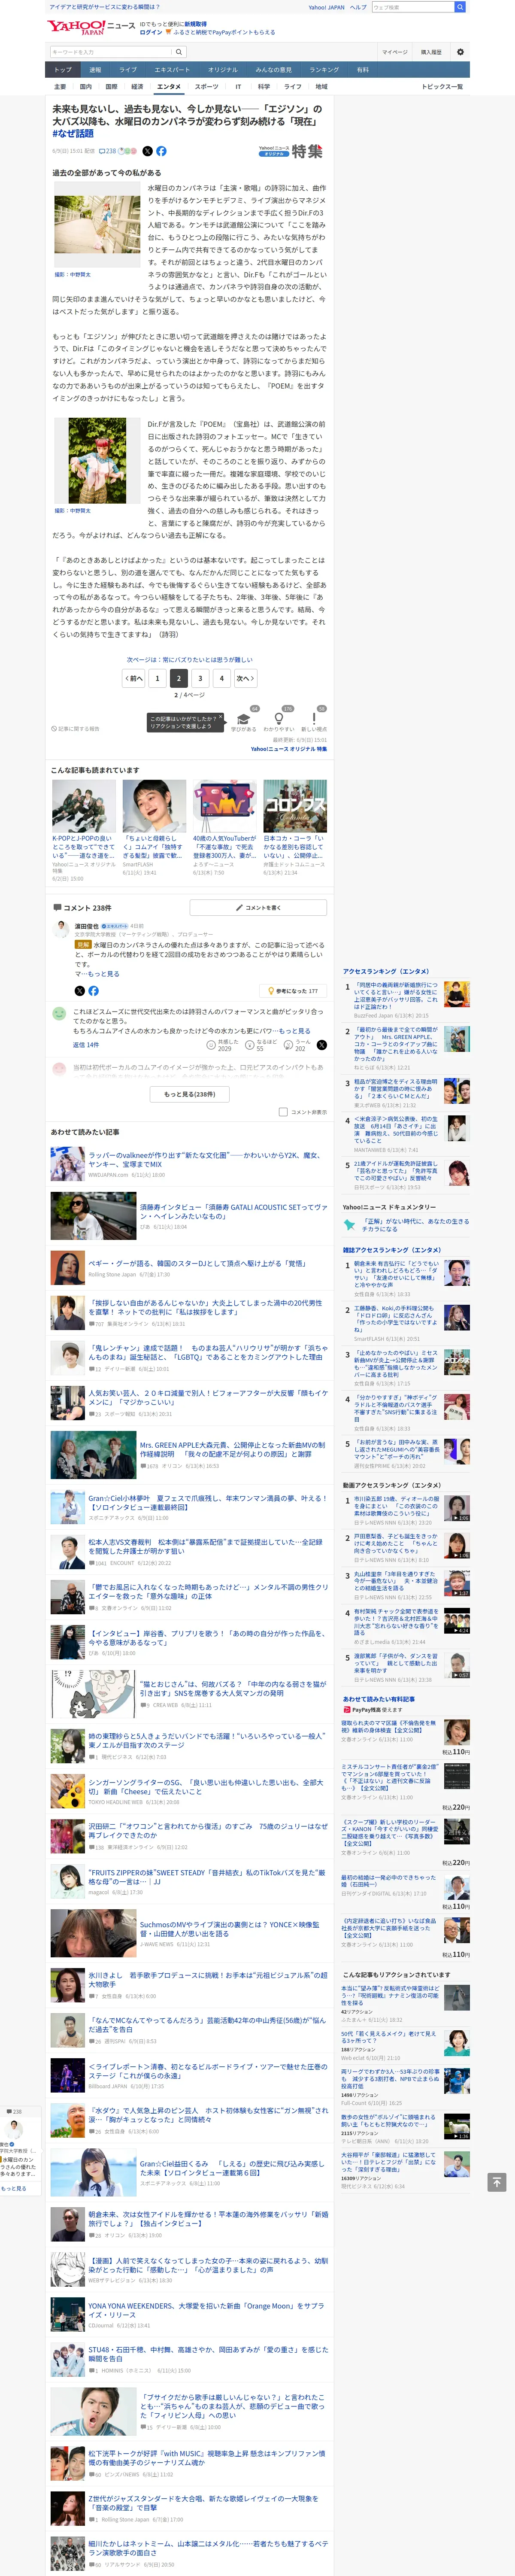Share article on Facebook under headline
Viewport: 515px width, 2576px height.
pos(161,151)
